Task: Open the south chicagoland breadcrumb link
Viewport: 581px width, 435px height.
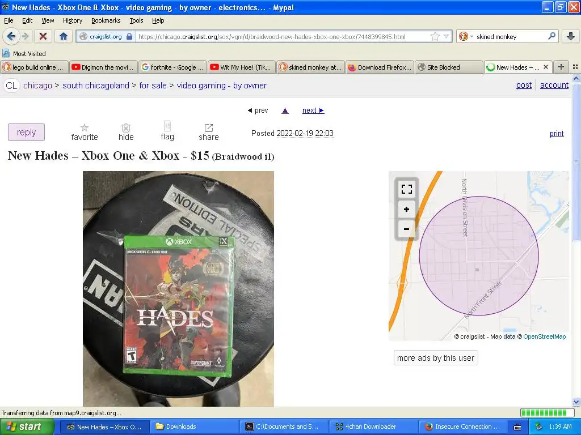Action: (95, 86)
